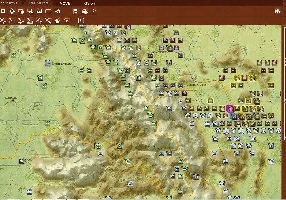Click the gear-shaped map toggle icon
Screen dimensions: 286x200
pyautogui.click(x=12, y=11)
